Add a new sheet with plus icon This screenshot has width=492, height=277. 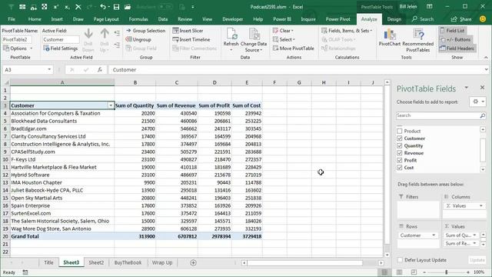193,262
